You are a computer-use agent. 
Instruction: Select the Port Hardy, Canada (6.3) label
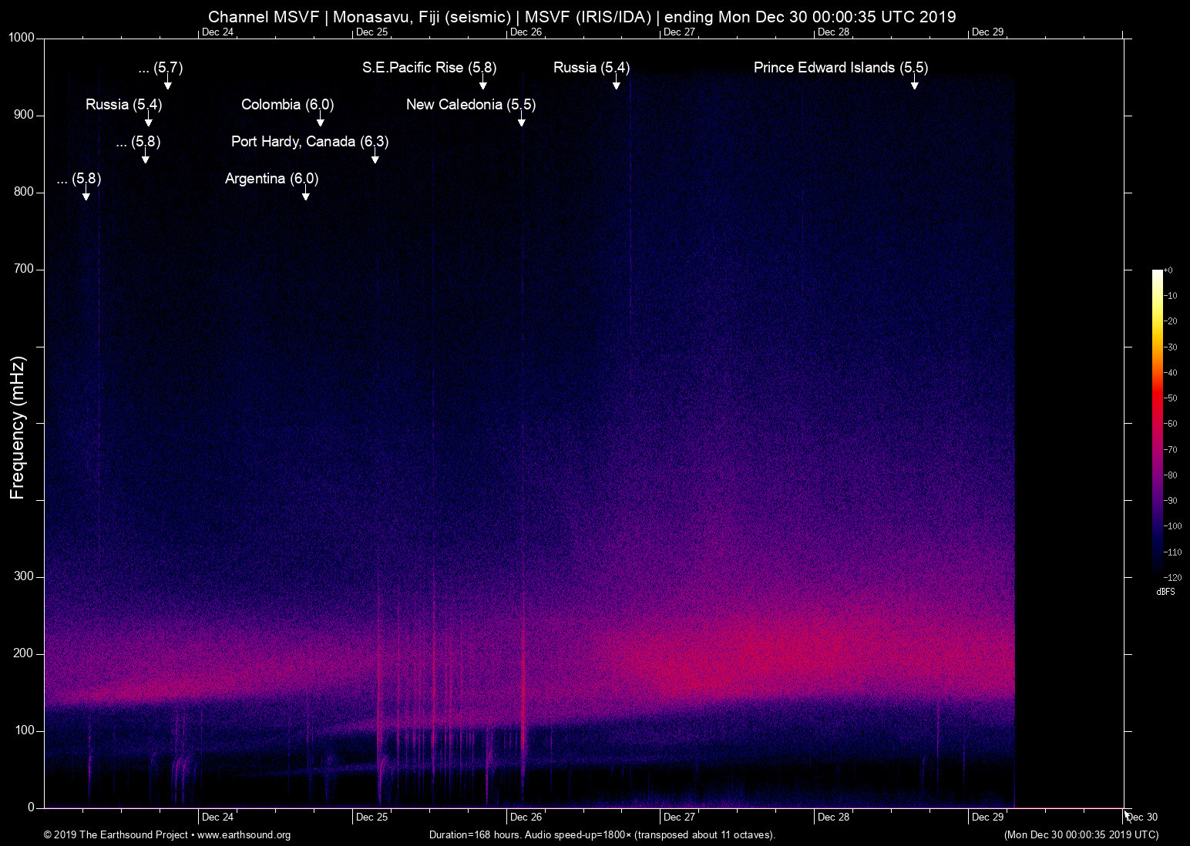click(310, 142)
